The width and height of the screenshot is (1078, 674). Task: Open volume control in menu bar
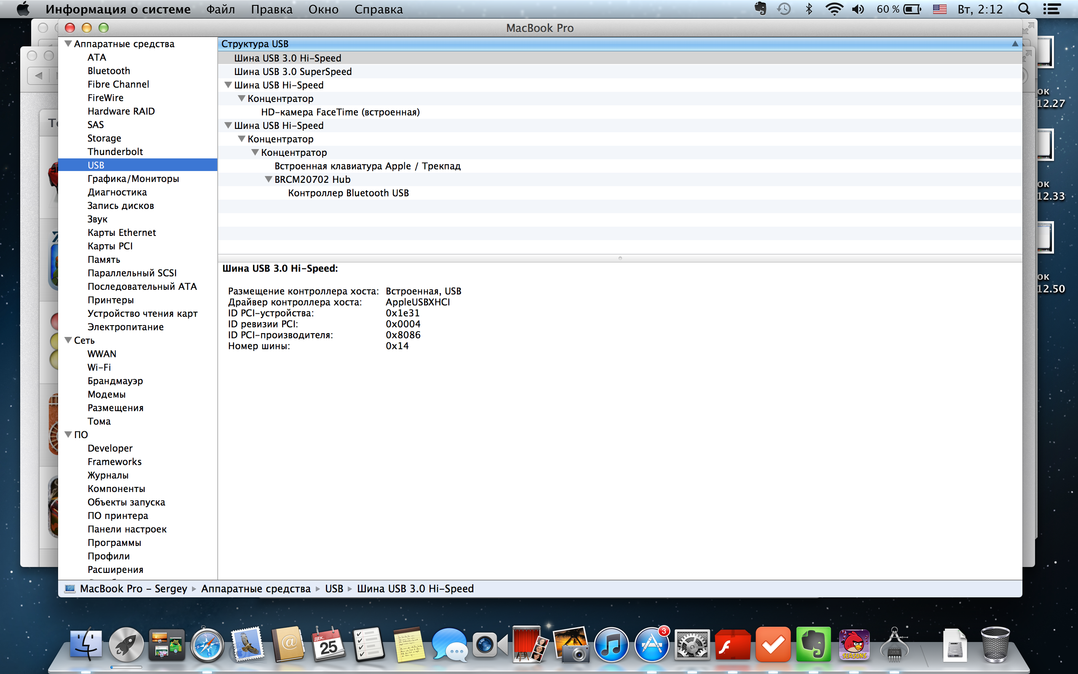pyautogui.click(x=858, y=9)
